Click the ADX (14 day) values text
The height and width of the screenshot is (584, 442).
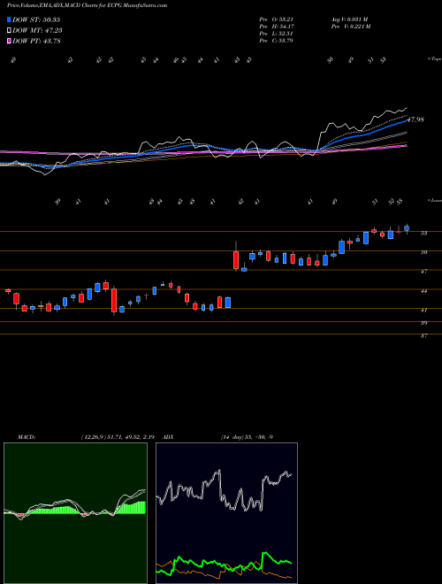click(x=247, y=437)
